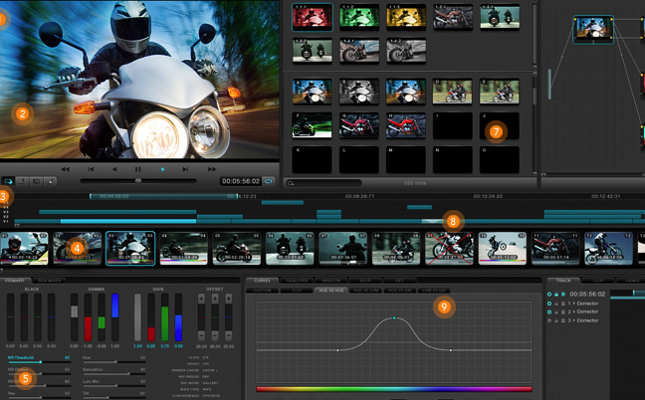Select the pen/eyedropper viewer tool icon

tap(22, 181)
